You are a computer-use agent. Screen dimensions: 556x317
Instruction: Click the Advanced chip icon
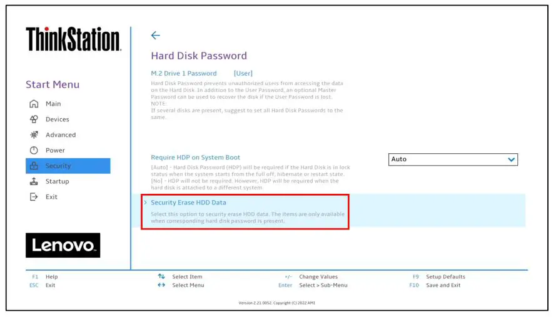click(x=34, y=135)
